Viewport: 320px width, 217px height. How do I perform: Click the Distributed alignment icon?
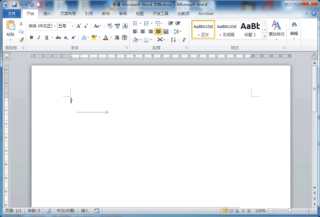point(166,31)
